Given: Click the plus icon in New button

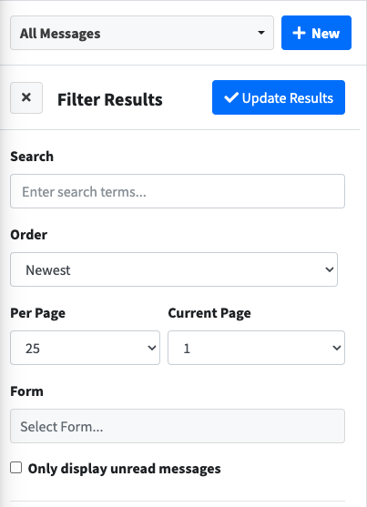Looking at the screenshot, I should 299,33.
